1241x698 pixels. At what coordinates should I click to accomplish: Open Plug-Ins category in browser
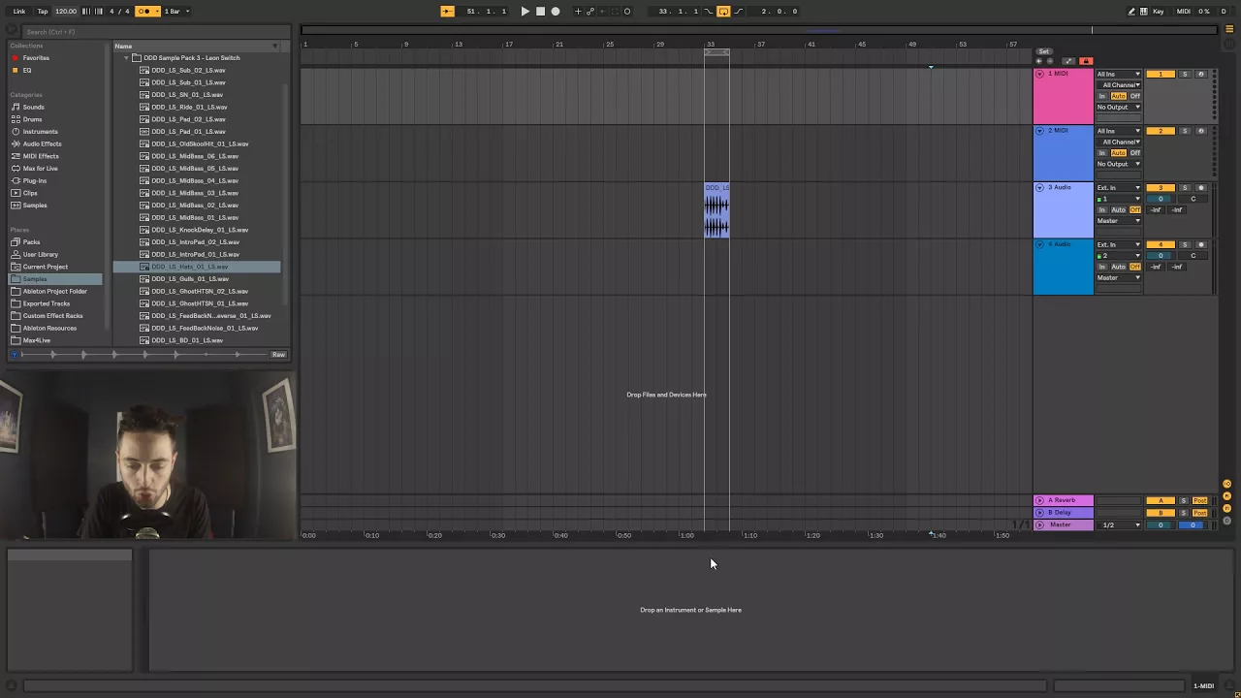[34, 180]
